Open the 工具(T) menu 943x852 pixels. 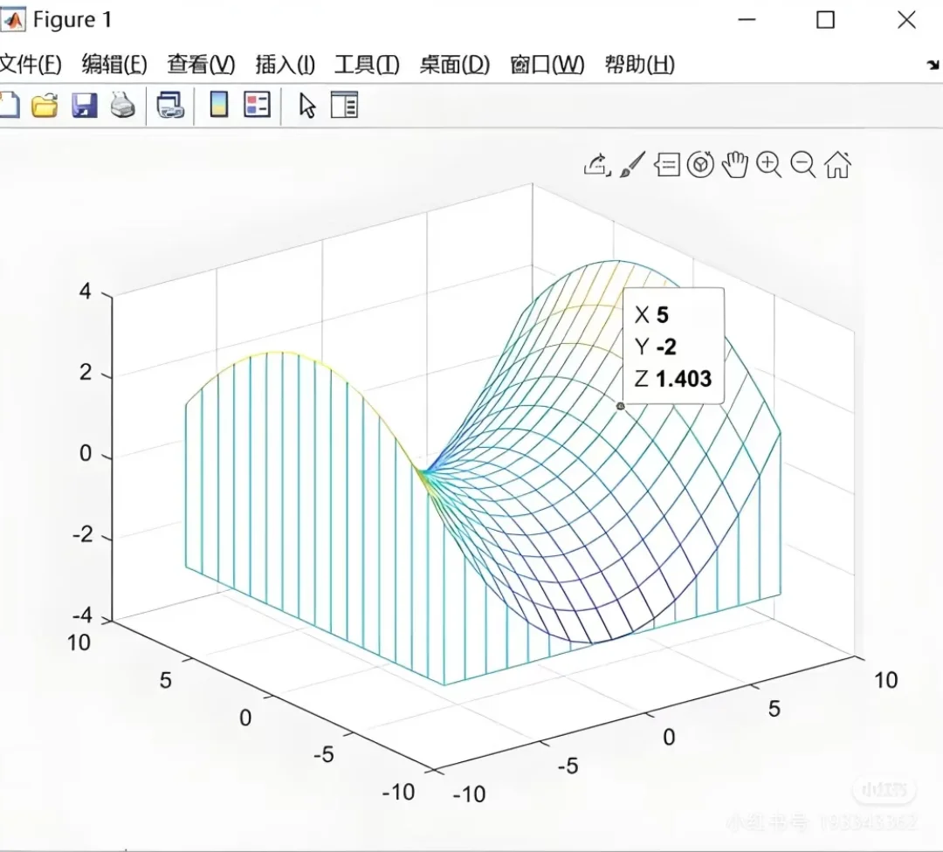pos(367,64)
